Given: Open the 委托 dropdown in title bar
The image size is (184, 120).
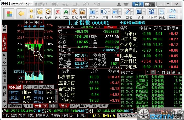Looking at the screenshot, I should tap(149, 4).
